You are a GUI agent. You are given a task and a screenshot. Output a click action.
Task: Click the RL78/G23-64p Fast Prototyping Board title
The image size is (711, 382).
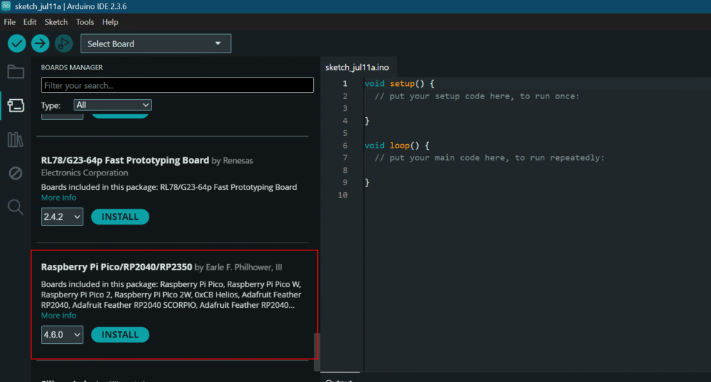[x=125, y=160]
